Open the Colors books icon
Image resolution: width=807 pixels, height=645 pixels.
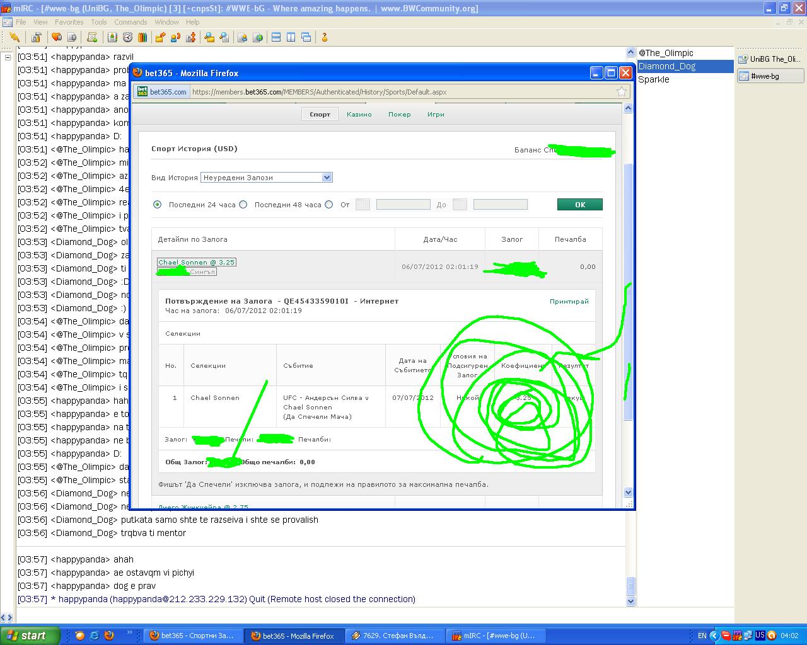pyautogui.click(x=142, y=37)
